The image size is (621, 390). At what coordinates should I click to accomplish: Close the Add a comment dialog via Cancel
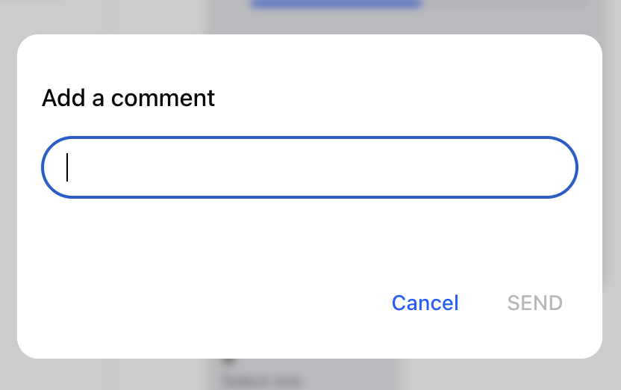pyautogui.click(x=425, y=303)
